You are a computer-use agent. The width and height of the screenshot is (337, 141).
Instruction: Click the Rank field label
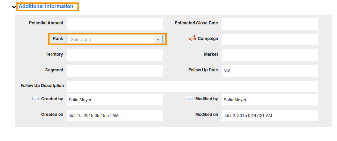[x=58, y=39]
